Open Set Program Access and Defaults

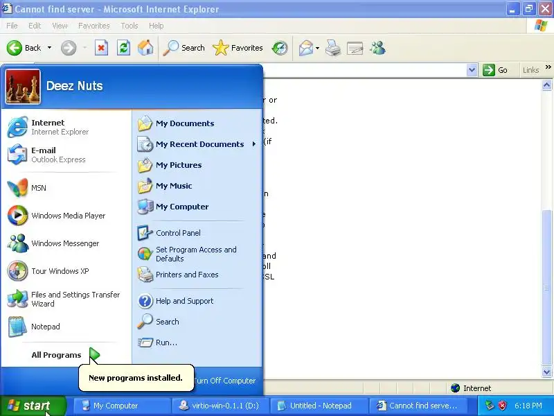click(197, 254)
